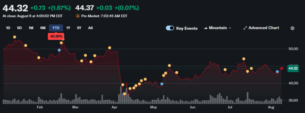The width and height of the screenshot is (305, 113).
Task: Select the 5Y time range
Action: point(79,28)
